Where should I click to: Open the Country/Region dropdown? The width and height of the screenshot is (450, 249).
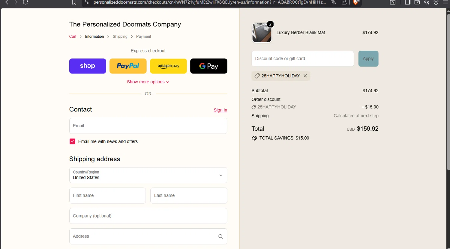point(148,175)
